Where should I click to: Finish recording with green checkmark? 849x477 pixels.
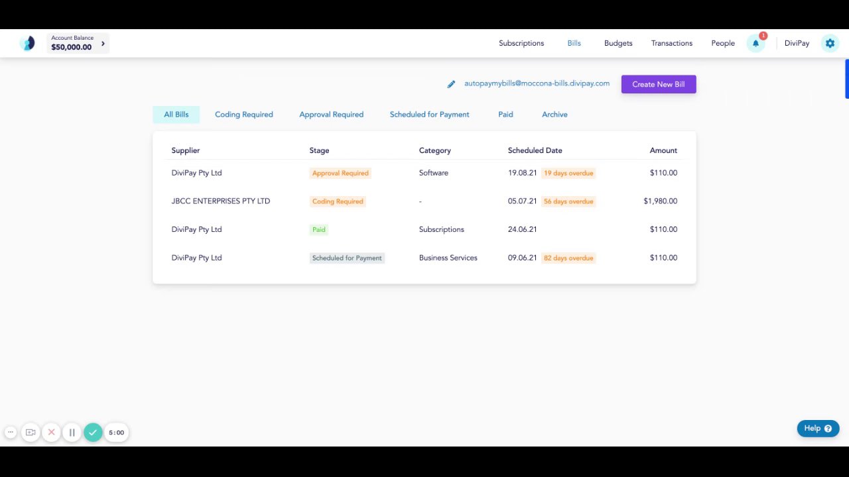pyautogui.click(x=93, y=432)
